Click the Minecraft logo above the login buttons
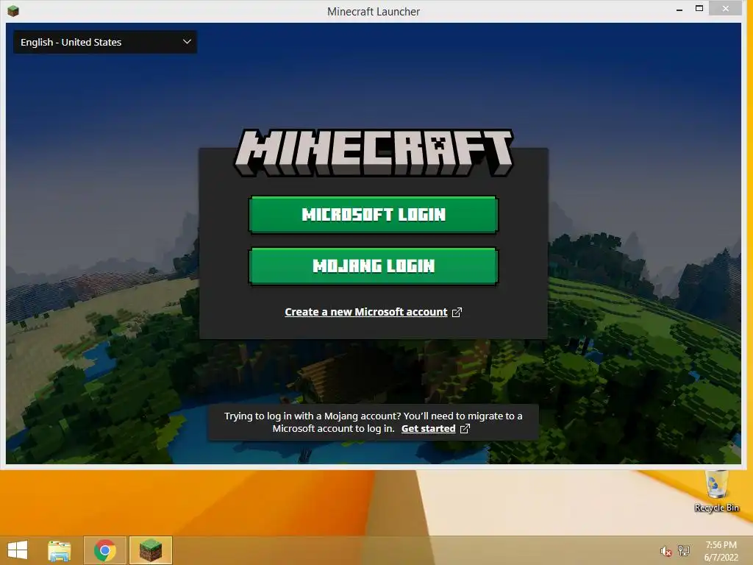This screenshot has height=565, width=753. pyautogui.click(x=374, y=153)
